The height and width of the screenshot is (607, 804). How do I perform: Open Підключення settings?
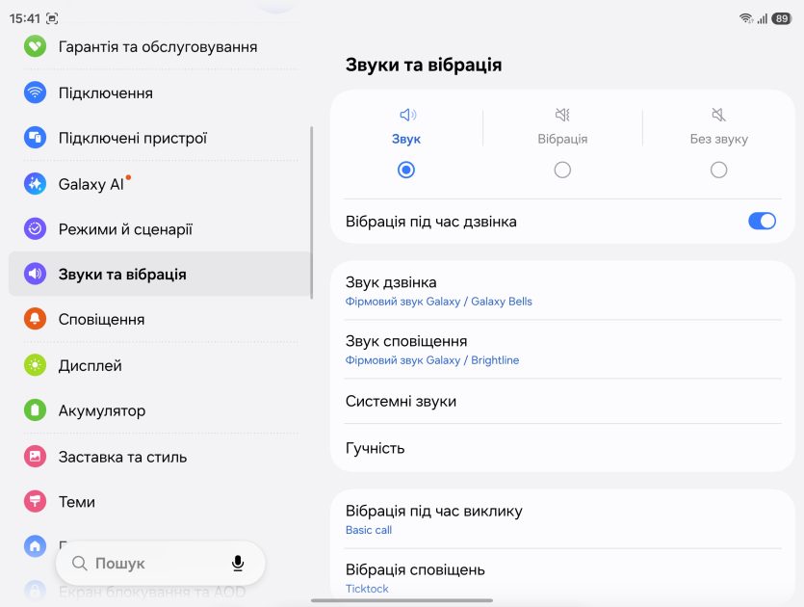point(160,92)
